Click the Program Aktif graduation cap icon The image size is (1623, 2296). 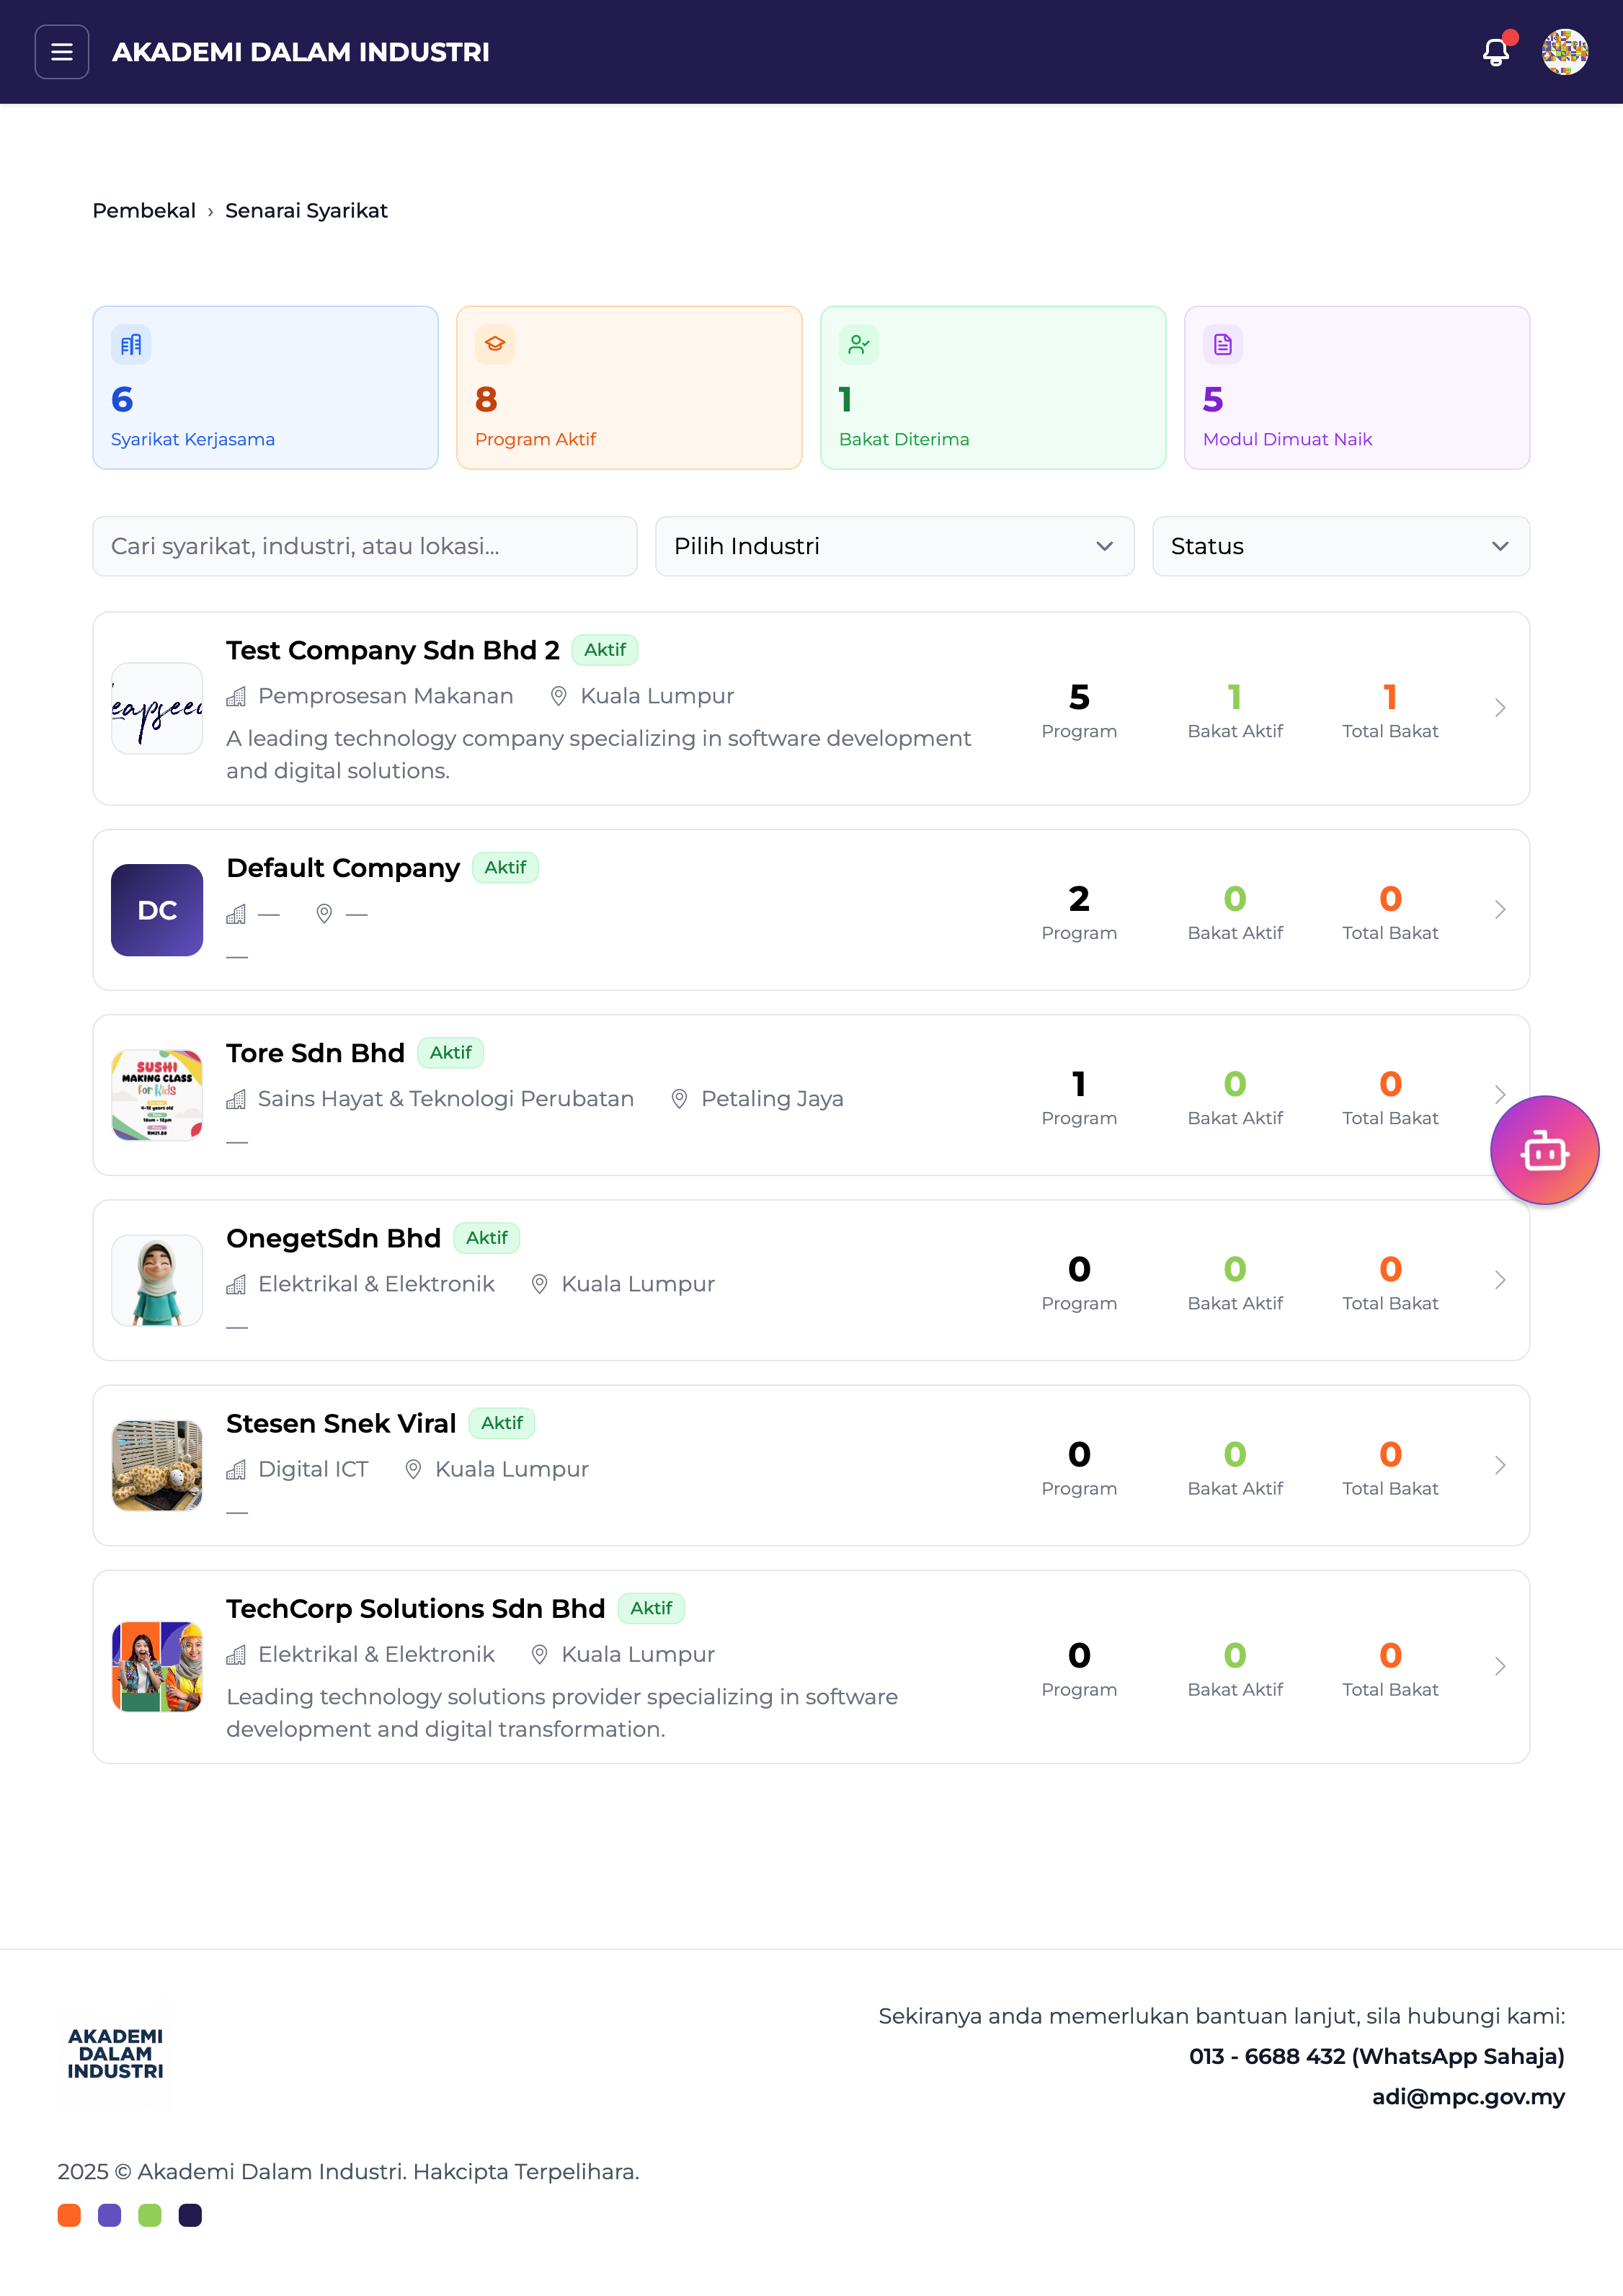[x=495, y=345]
